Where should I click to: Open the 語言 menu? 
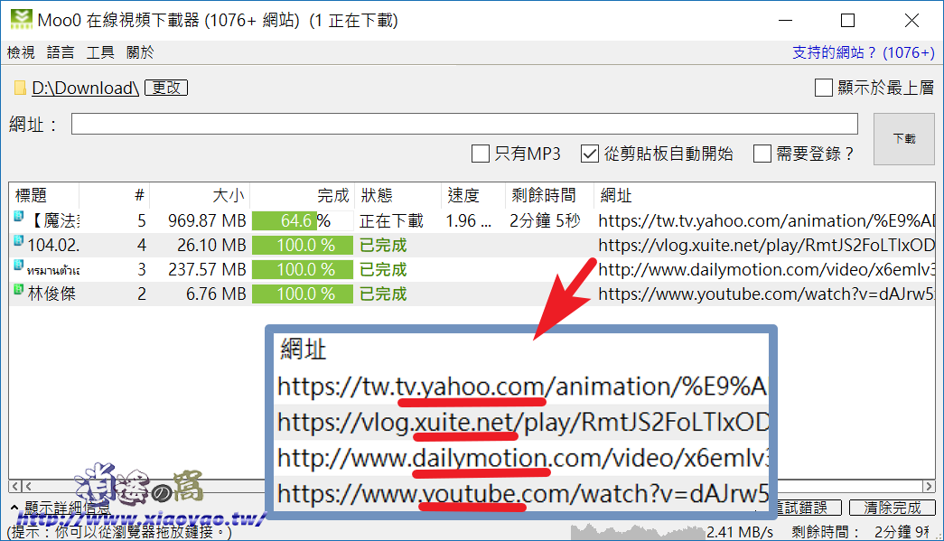(x=61, y=52)
